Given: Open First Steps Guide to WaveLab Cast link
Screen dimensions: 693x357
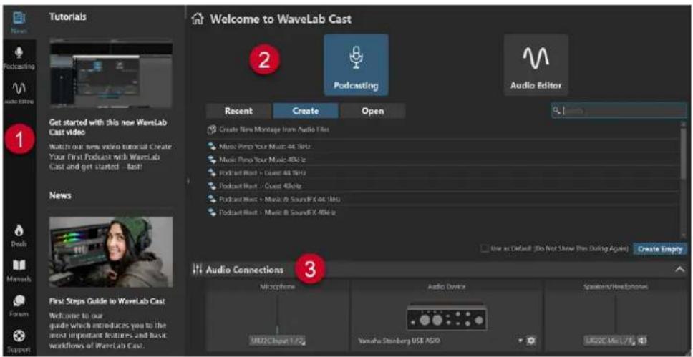Looking at the screenshot, I should click(107, 301).
